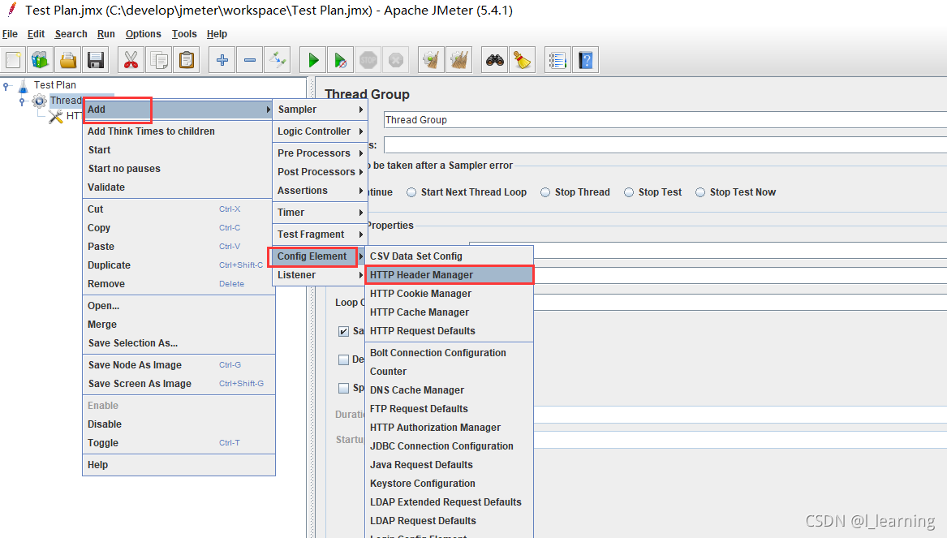
Task: Choose HTTP Header Manager from Config Element
Action: click(450, 275)
